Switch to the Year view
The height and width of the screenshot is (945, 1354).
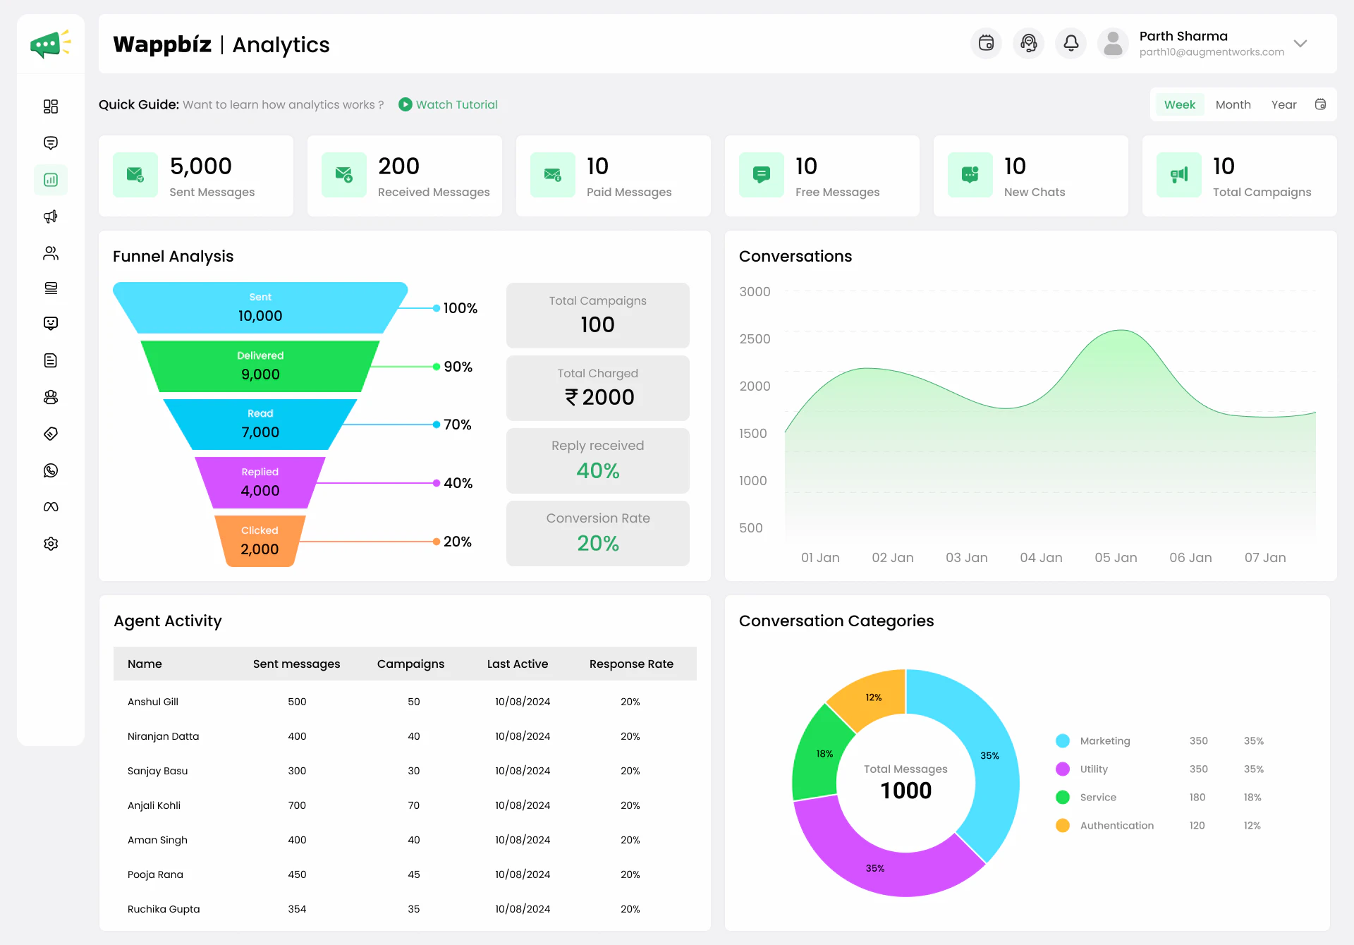pyautogui.click(x=1283, y=104)
